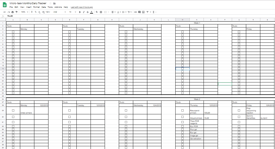Click the formula bar showing FALSE
The width and height of the screenshot is (275, 149).
click(138, 16)
